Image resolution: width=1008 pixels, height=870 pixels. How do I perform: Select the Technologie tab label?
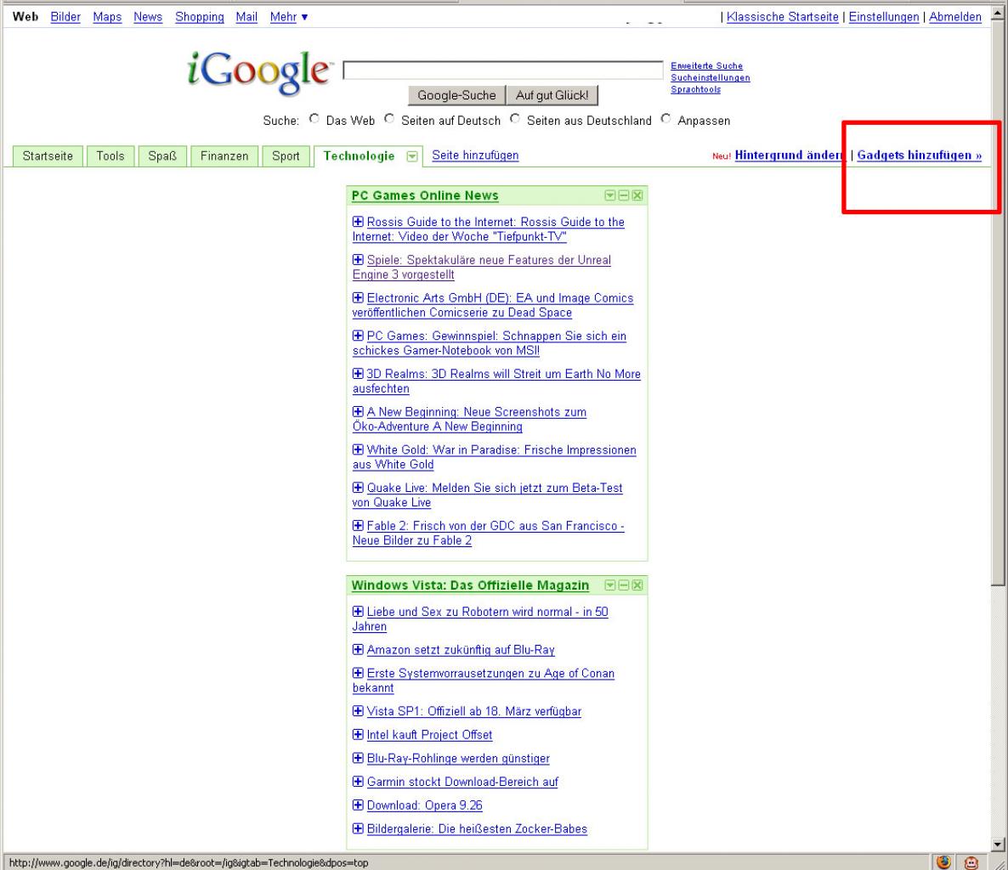click(359, 156)
